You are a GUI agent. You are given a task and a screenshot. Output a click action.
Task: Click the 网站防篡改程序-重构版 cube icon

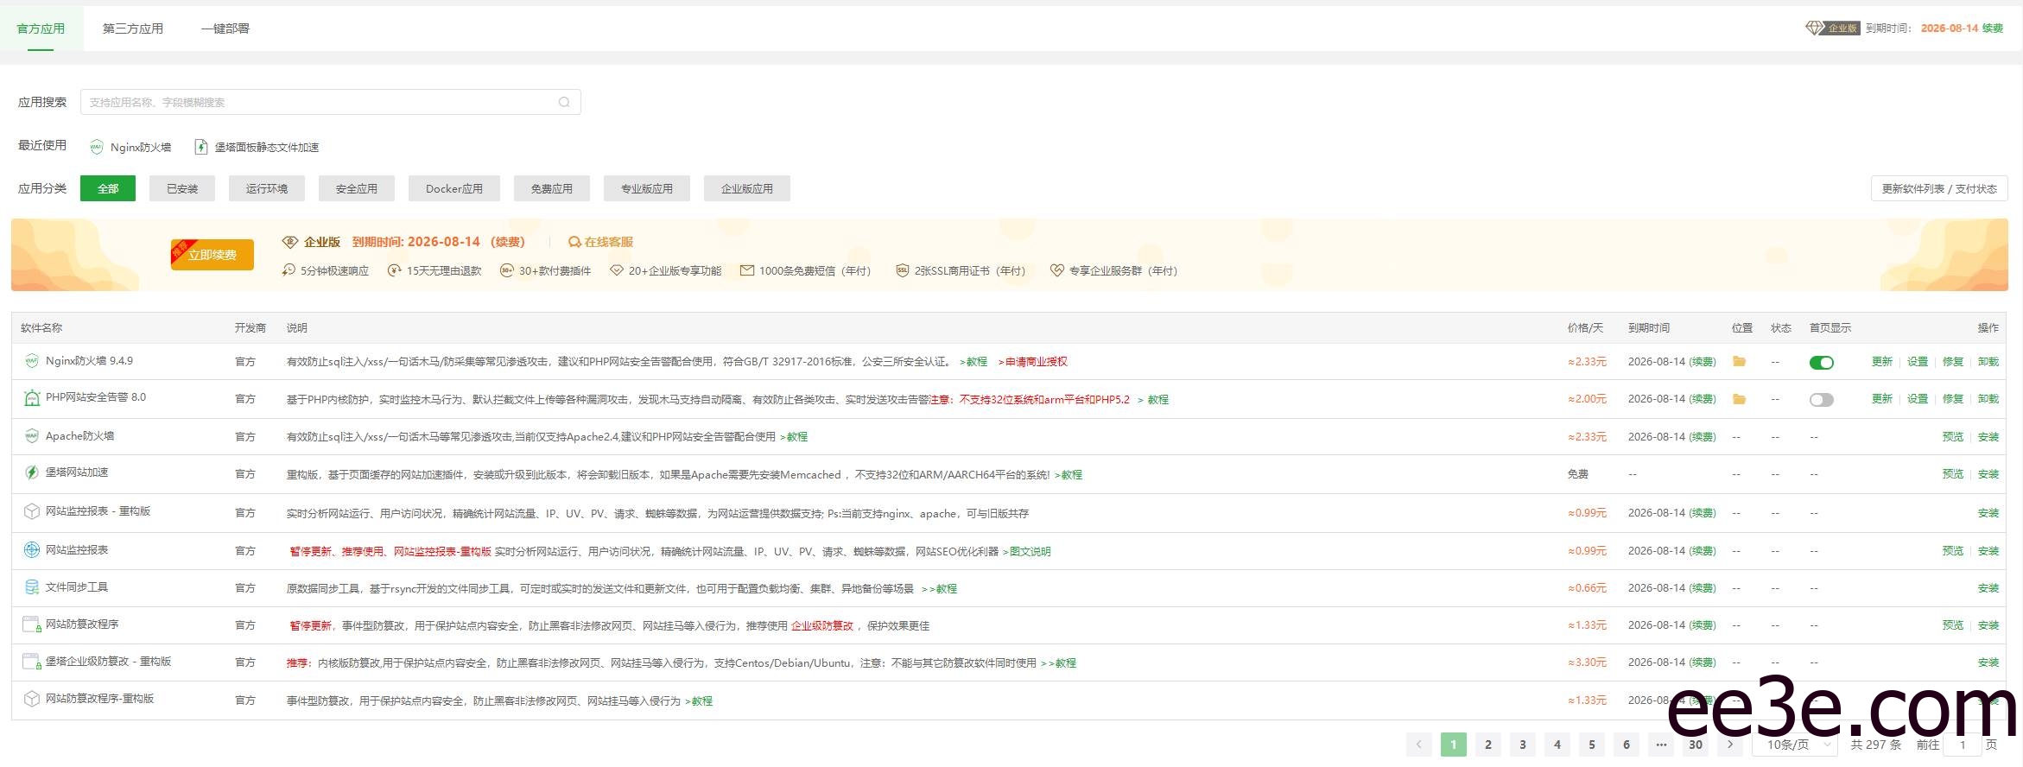pos(32,699)
